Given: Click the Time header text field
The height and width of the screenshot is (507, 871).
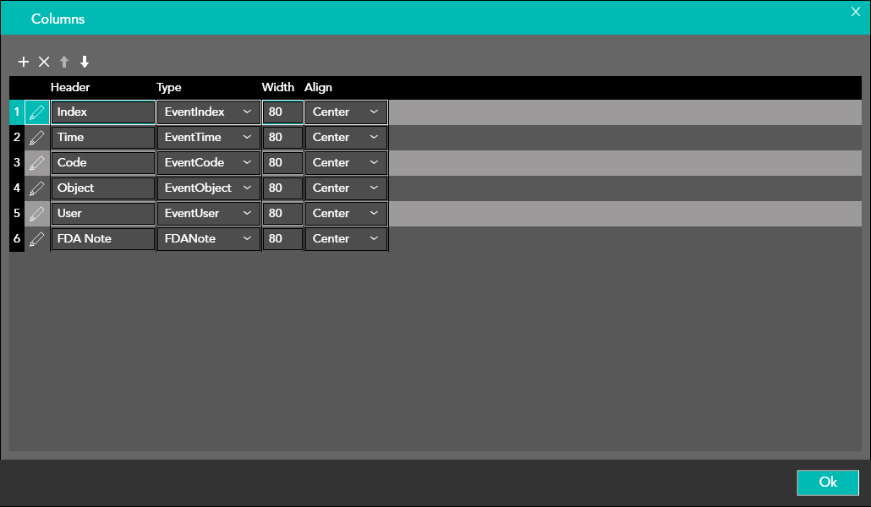Looking at the screenshot, I should [102, 138].
